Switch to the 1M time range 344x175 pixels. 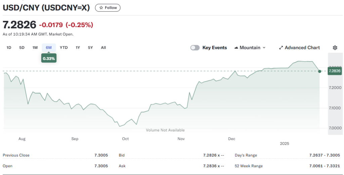35,48
